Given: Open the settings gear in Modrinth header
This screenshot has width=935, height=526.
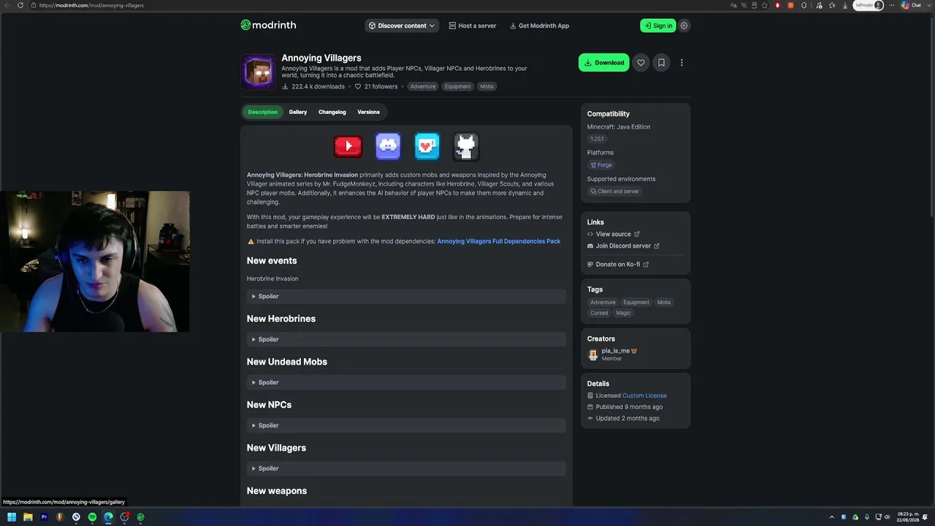Looking at the screenshot, I should (684, 26).
